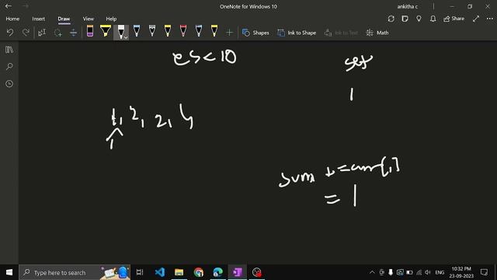Select the white pen currently active
This screenshot has width=497, height=280.
pos(120,31)
